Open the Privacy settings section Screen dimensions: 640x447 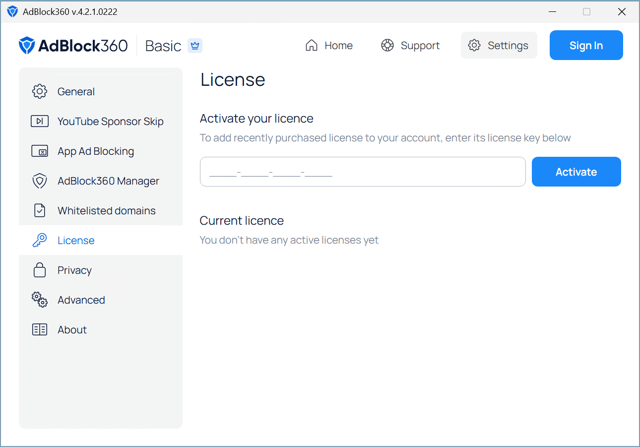(101, 270)
